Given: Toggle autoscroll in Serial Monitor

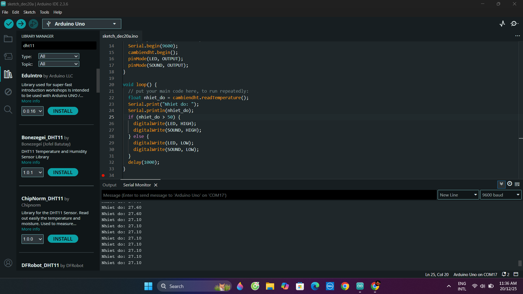Looking at the screenshot, I should tap(501, 184).
